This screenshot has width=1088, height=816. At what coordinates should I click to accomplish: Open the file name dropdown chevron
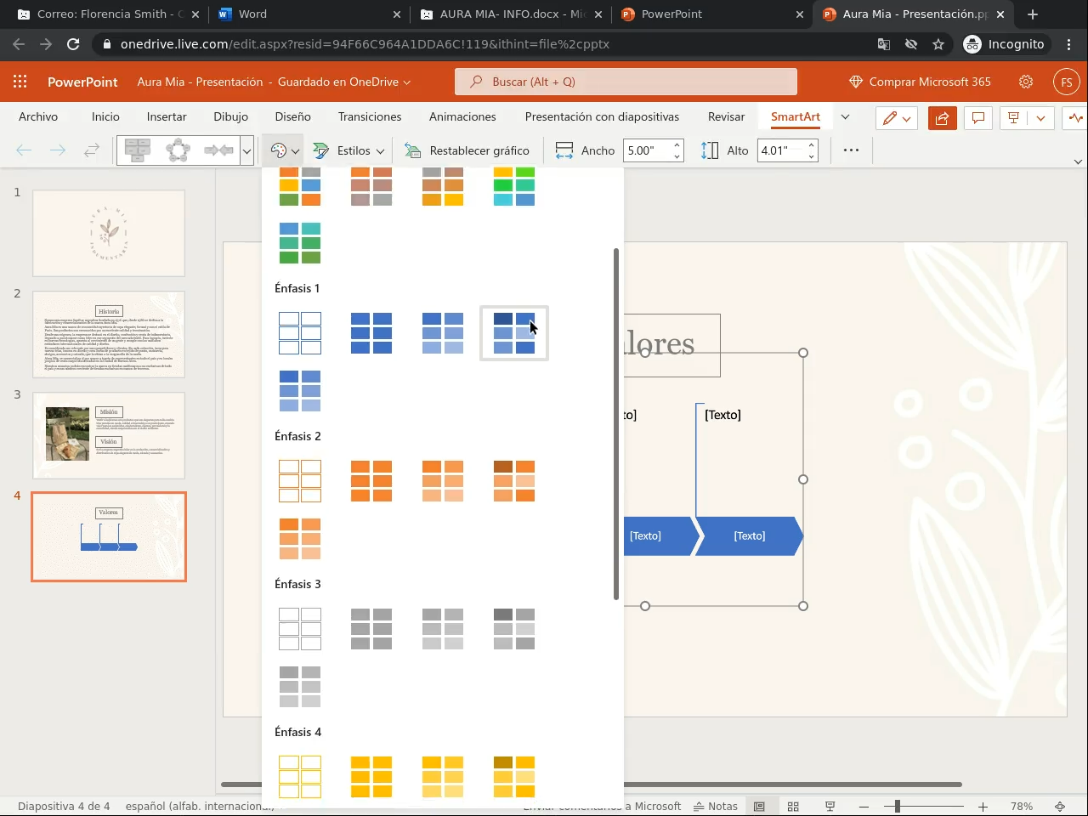pyautogui.click(x=407, y=82)
